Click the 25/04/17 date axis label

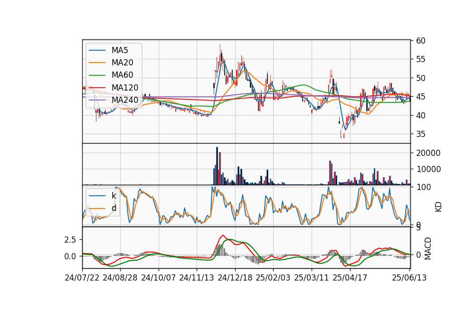pos(350,278)
